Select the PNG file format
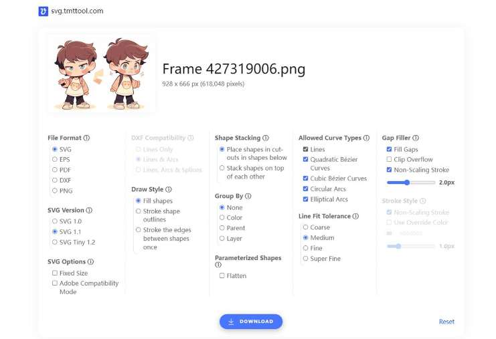This screenshot has width=496, height=339. (55, 191)
